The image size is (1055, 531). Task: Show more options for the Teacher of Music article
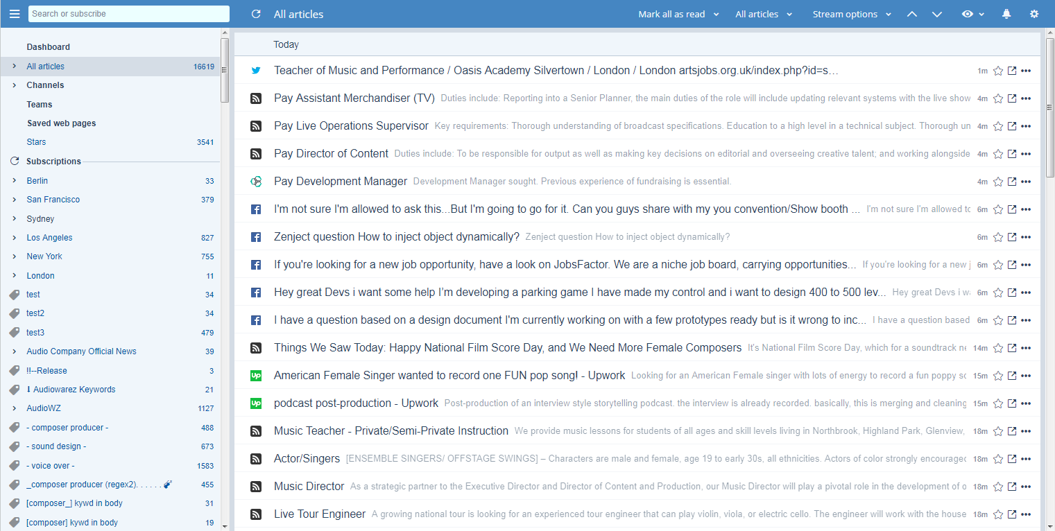point(1027,71)
